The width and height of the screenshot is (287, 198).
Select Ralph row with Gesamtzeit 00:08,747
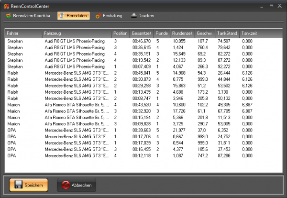click(143, 98)
